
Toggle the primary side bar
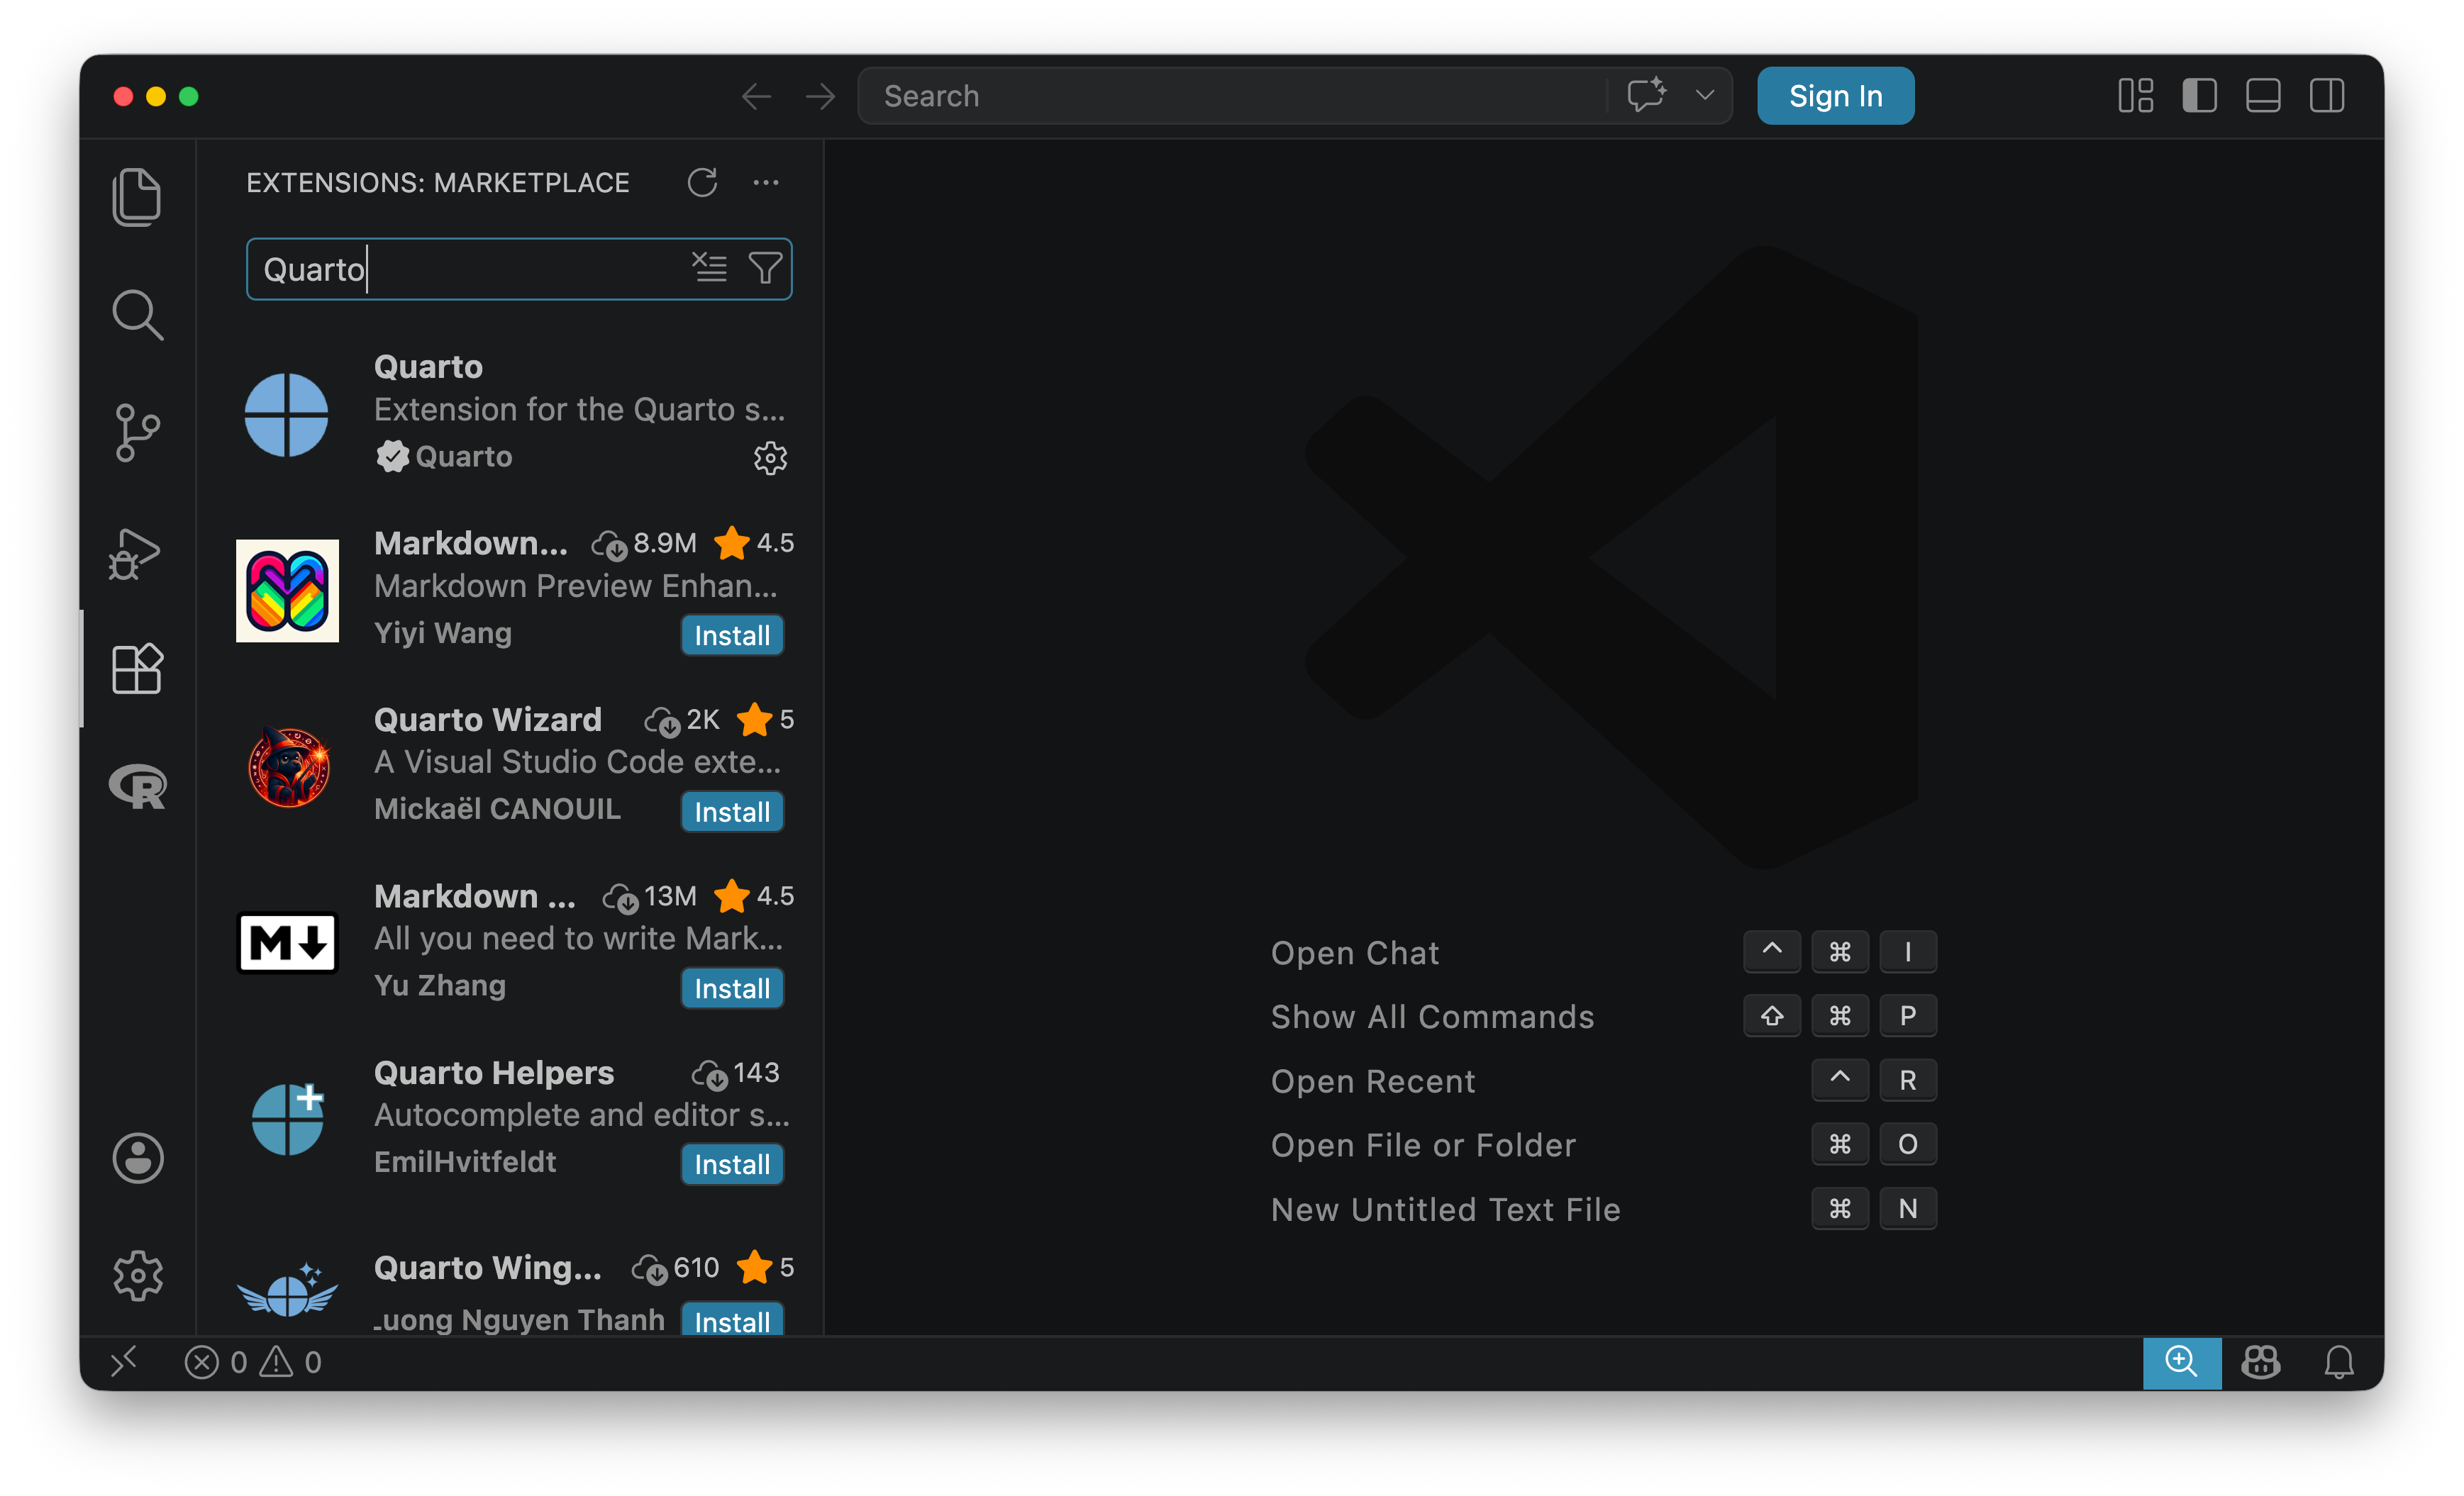(2199, 97)
